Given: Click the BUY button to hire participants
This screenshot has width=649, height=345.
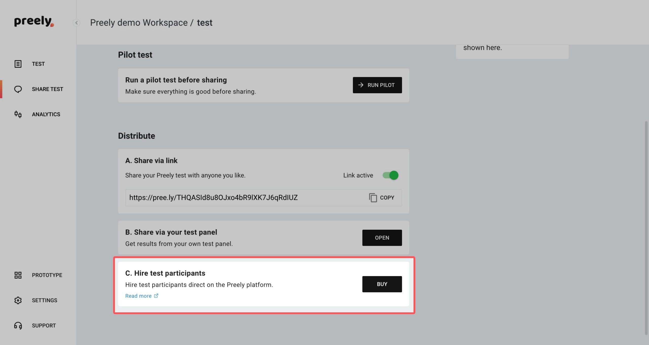Looking at the screenshot, I should pos(382,284).
